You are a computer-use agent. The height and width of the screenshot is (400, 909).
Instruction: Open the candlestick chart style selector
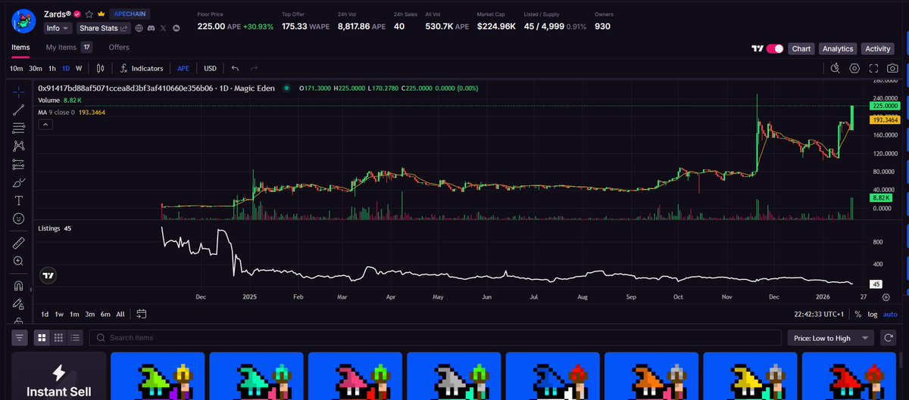pos(100,68)
